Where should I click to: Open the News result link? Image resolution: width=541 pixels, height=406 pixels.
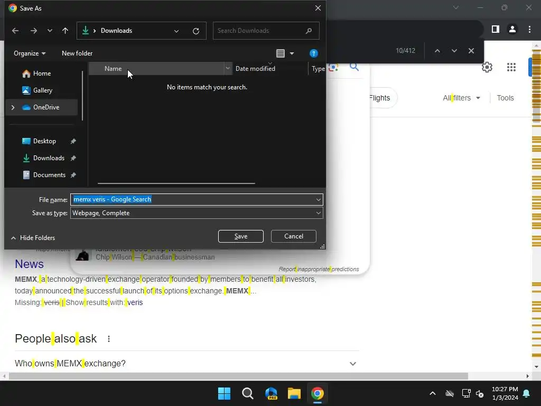click(x=30, y=264)
